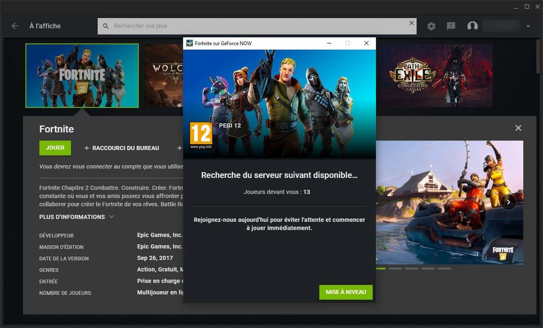Click RACCOURCI DU BUREAU shortcut button
Viewport: 543px width, 328px height.
(x=122, y=148)
